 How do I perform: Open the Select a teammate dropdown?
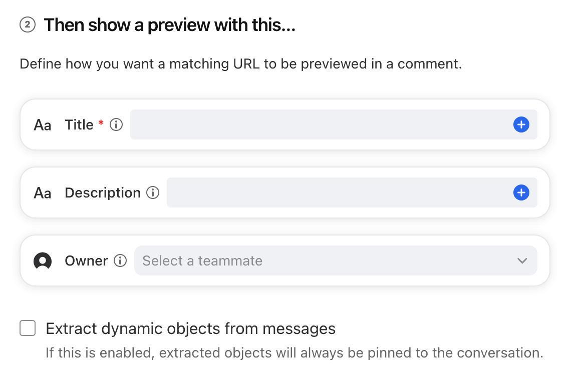(336, 260)
